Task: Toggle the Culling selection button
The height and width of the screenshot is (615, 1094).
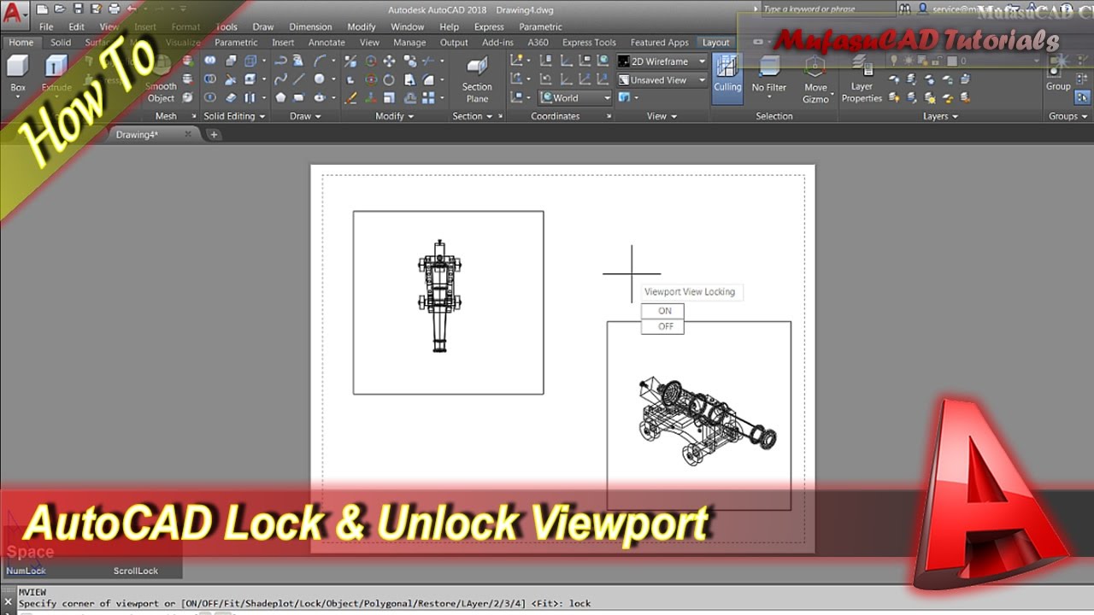Action: pyautogui.click(x=727, y=77)
